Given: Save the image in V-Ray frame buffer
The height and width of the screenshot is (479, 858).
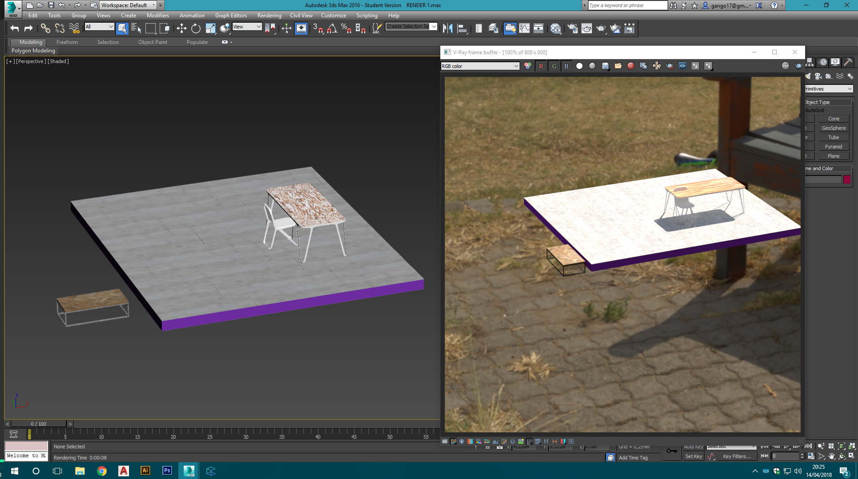Looking at the screenshot, I should pos(605,66).
